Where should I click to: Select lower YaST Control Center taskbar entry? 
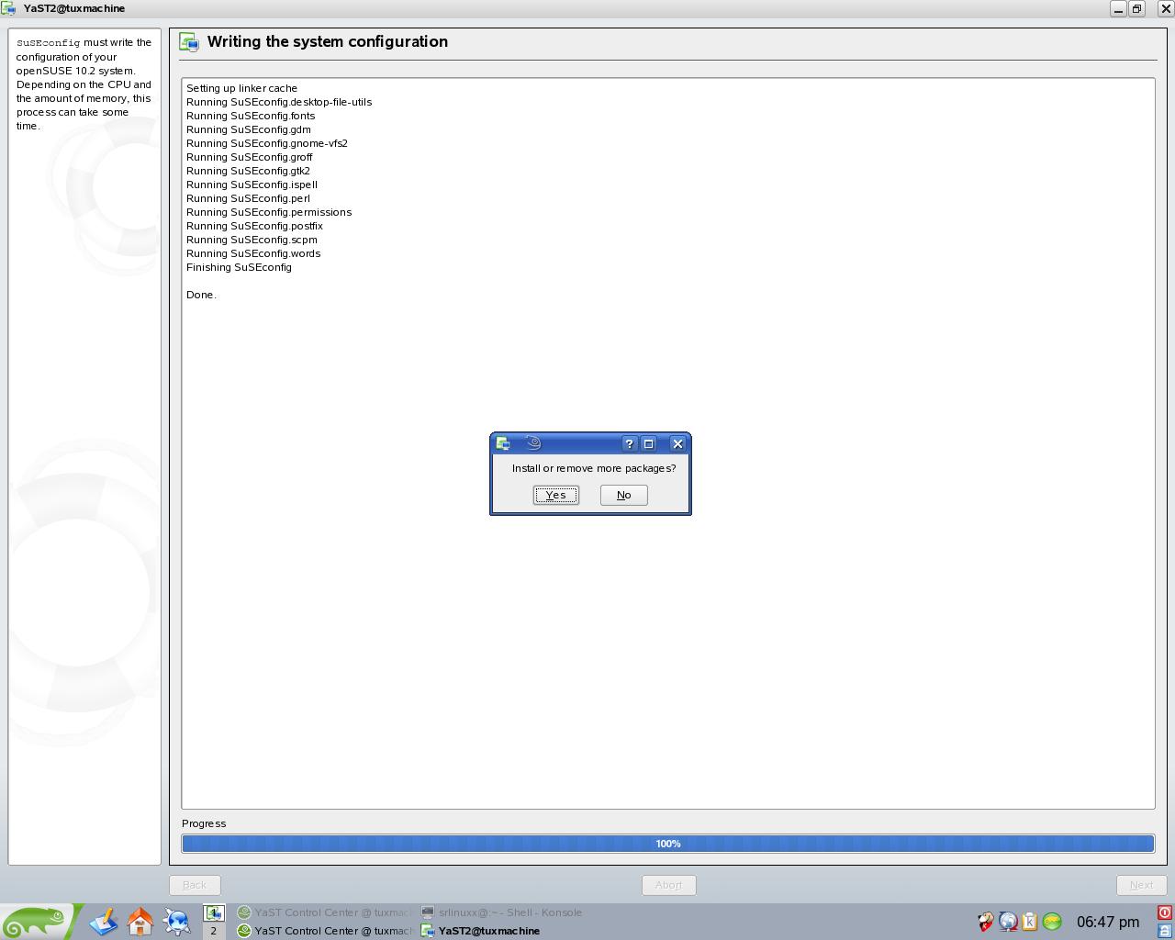click(x=324, y=931)
